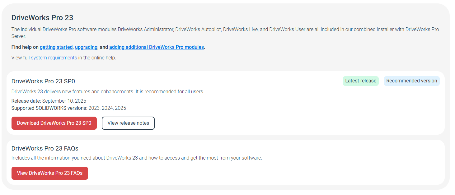The image size is (455, 195).
Task: Select the DriveWorks Pro 23 SP0 title
Action: (43, 81)
